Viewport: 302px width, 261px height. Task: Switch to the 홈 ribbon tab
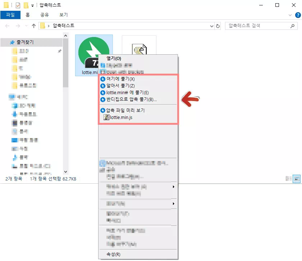coord(28,15)
